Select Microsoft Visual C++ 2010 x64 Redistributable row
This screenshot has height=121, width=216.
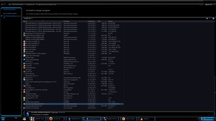tap(73, 29)
